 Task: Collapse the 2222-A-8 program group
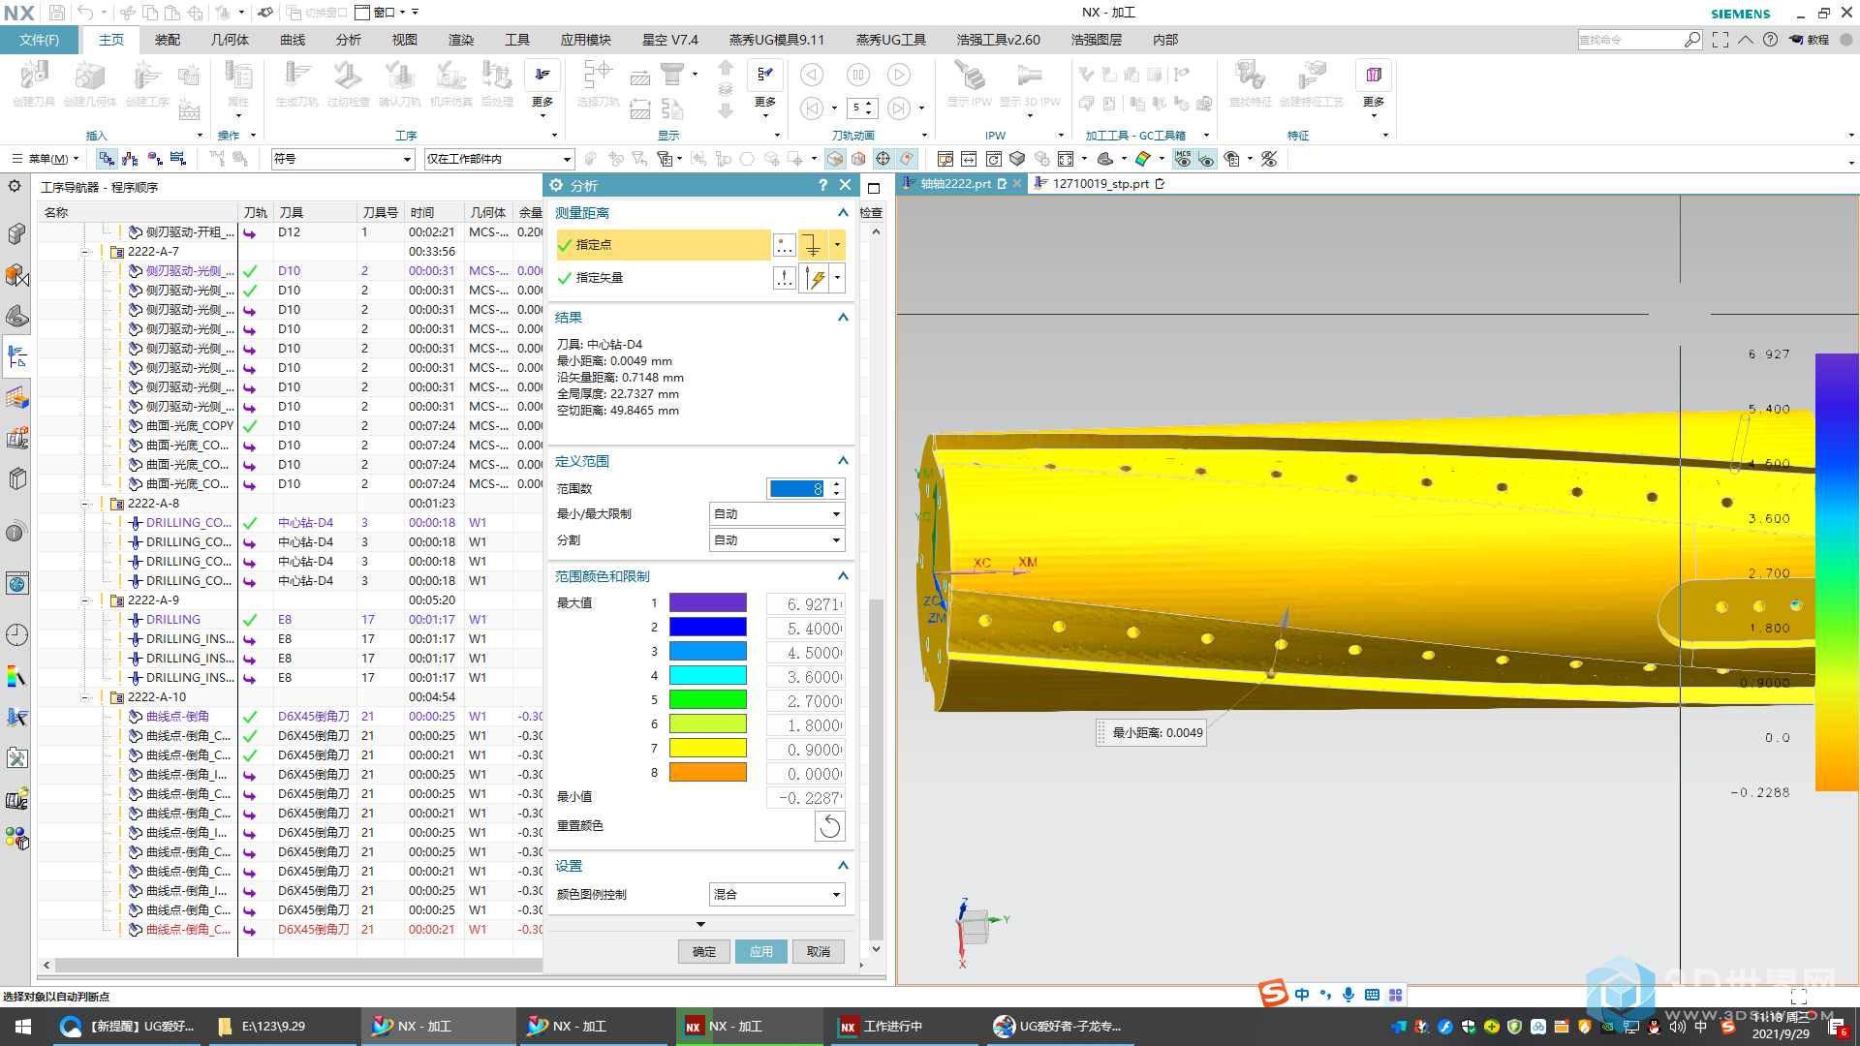85,504
